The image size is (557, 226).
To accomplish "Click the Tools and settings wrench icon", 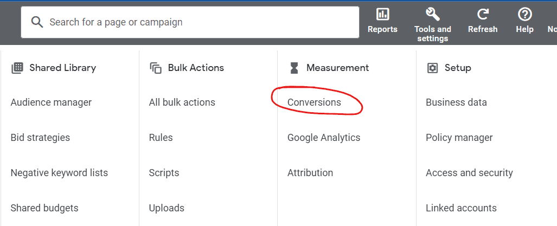I will point(432,15).
